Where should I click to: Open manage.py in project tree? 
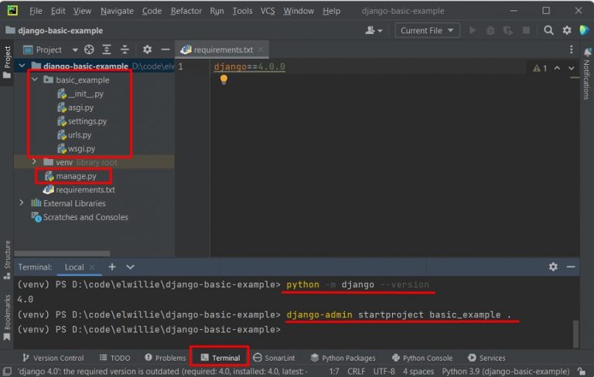76,176
